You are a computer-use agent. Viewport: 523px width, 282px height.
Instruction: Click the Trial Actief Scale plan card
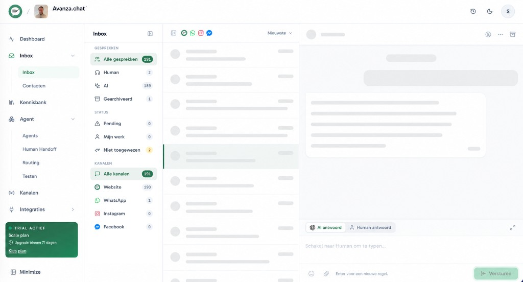point(42,240)
